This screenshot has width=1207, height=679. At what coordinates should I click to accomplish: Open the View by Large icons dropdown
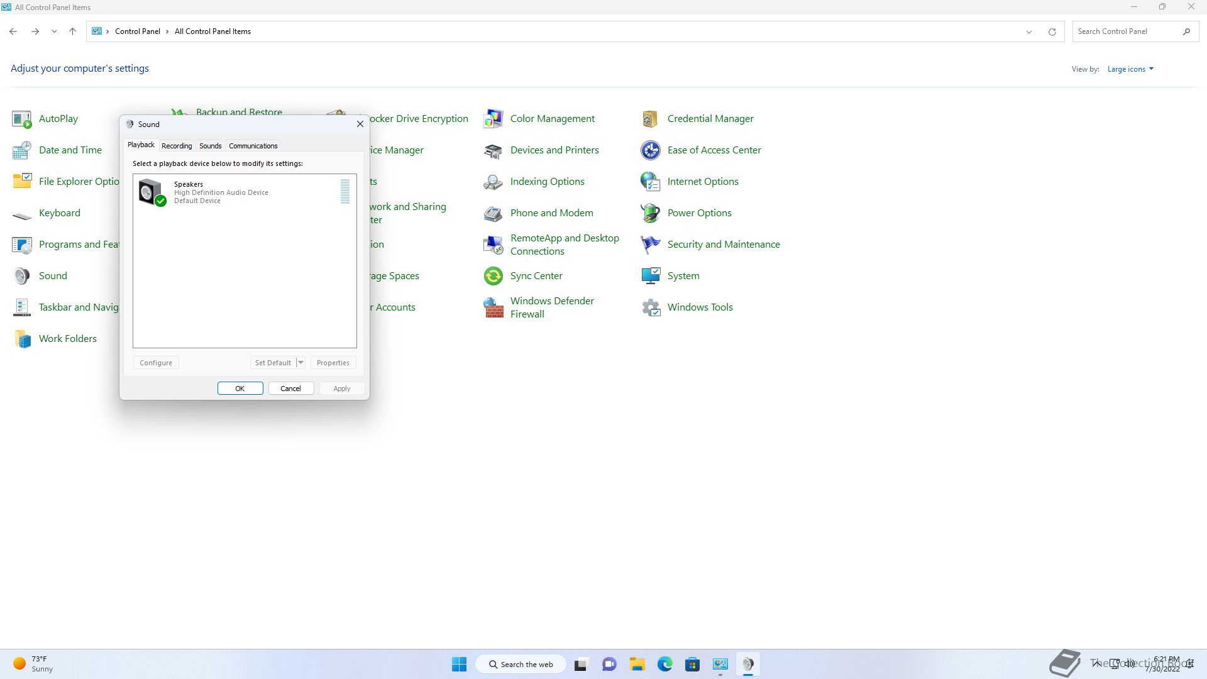click(x=1130, y=69)
